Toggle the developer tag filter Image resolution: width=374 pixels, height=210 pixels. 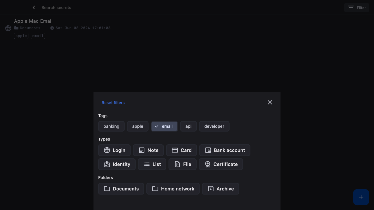click(214, 126)
